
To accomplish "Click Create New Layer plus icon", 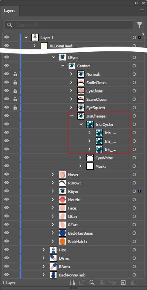I will click(123, 282).
